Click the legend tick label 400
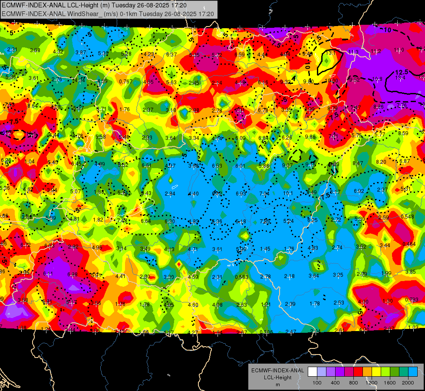The image size is (425, 391). 335,383
